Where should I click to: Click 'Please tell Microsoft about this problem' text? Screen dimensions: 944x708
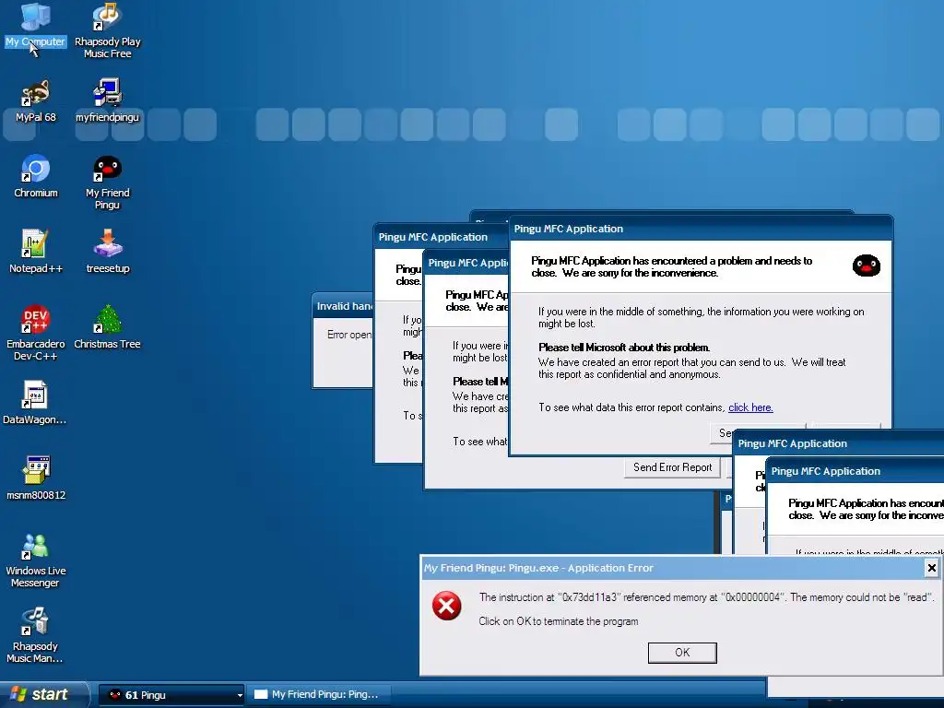point(624,348)
